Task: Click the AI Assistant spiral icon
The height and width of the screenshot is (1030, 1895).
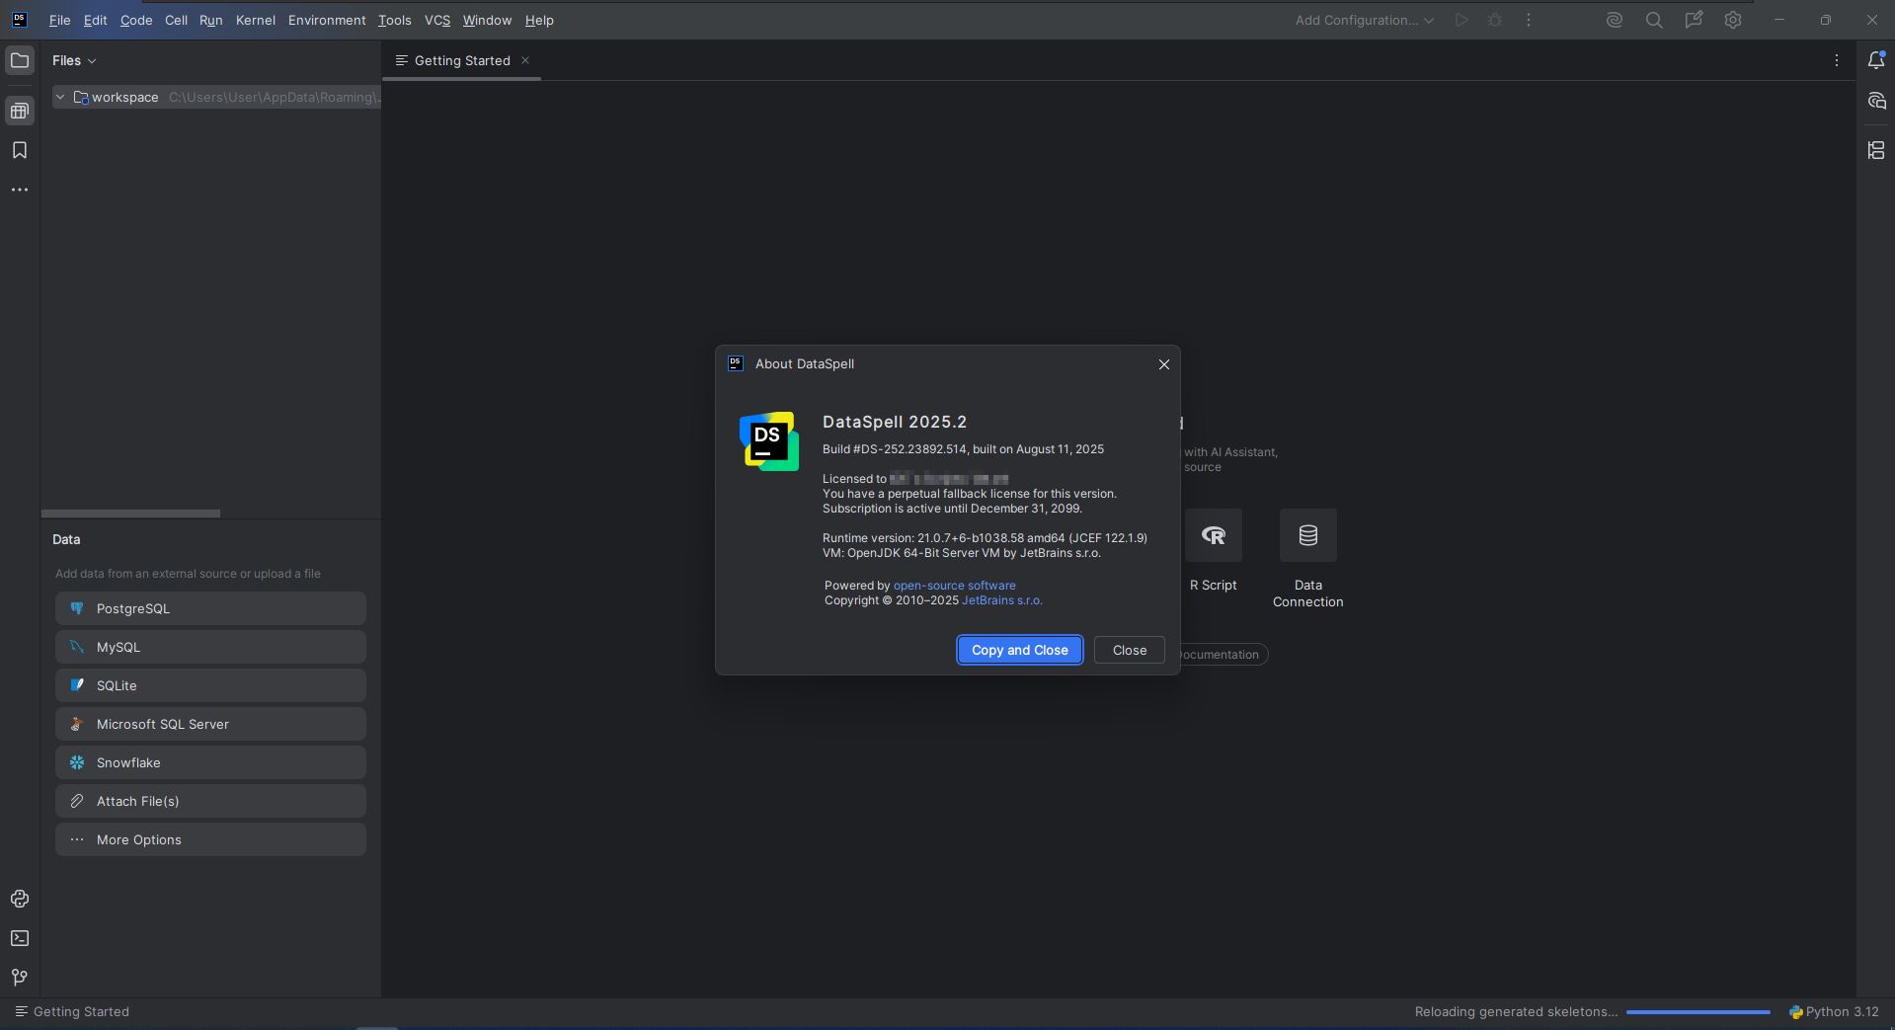Action: click(x=1615, y=20)
